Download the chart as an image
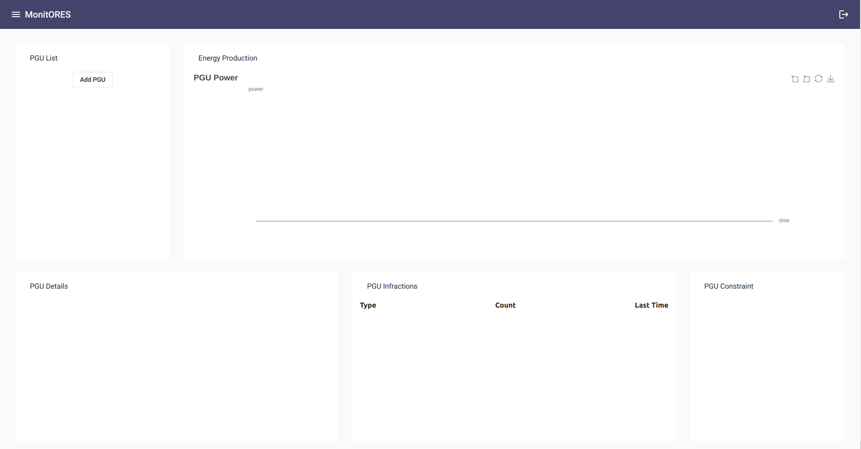Viewport: 861px width, 449px height. coord(831,79)
